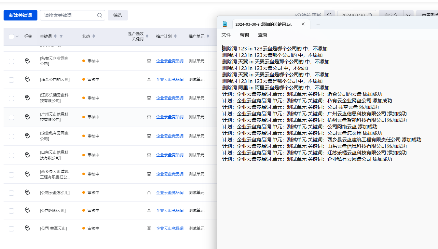Click Notepad line ending 企业私有云网盘公司 添加成功
The image size is (438, 249).
(307, 159)
